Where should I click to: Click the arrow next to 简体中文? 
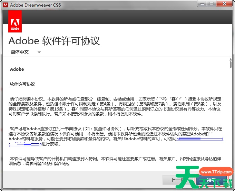coord(39,52)
